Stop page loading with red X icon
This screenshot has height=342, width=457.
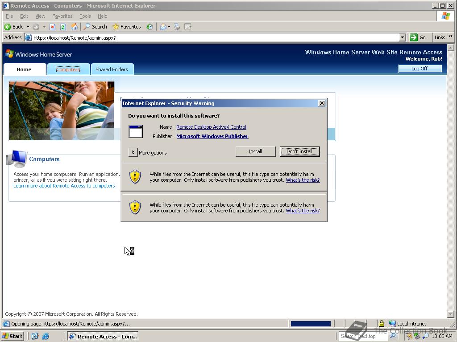pyautogui.click(x=53, y=27)
